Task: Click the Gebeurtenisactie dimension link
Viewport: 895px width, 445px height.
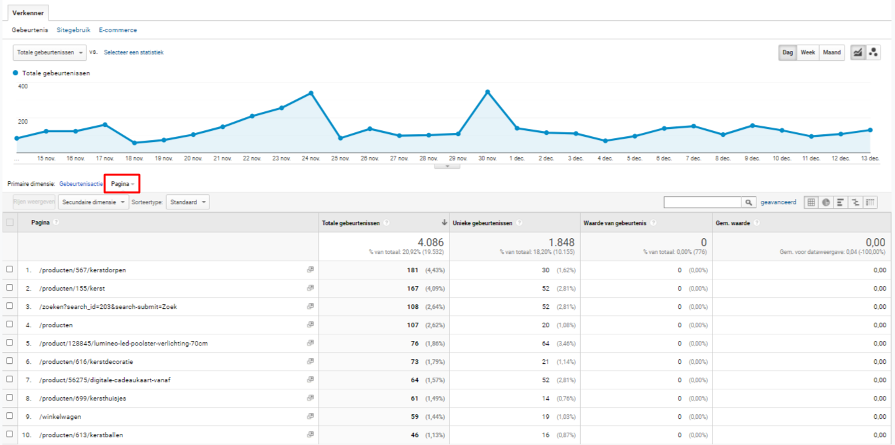Action: pyautogui.click(x=81, y=184)
